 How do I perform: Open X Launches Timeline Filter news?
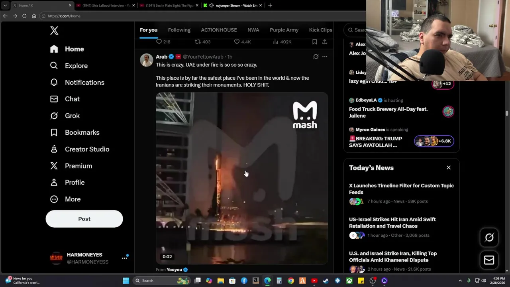click(x=401, y=189)
